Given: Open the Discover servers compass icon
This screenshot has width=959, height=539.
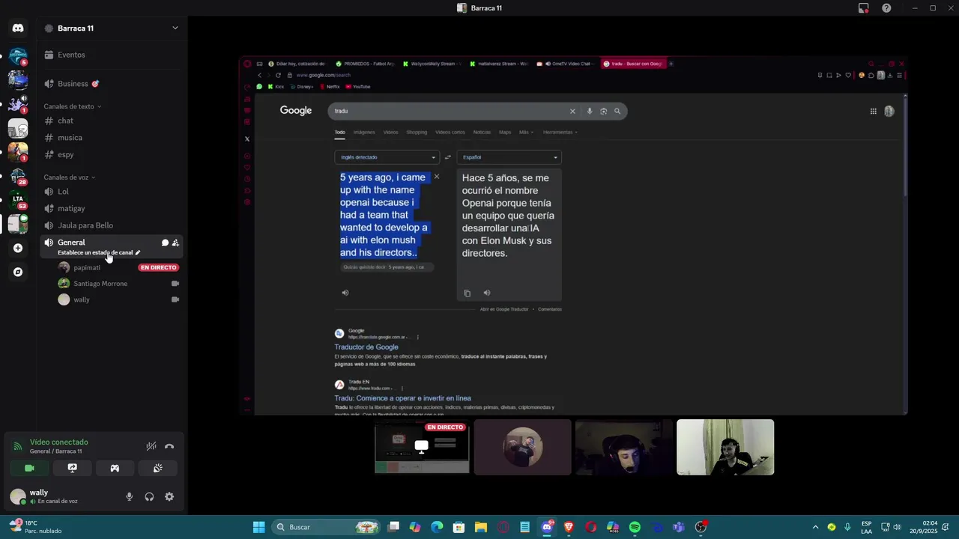Looking at the screenshot, I should (18, 272).
